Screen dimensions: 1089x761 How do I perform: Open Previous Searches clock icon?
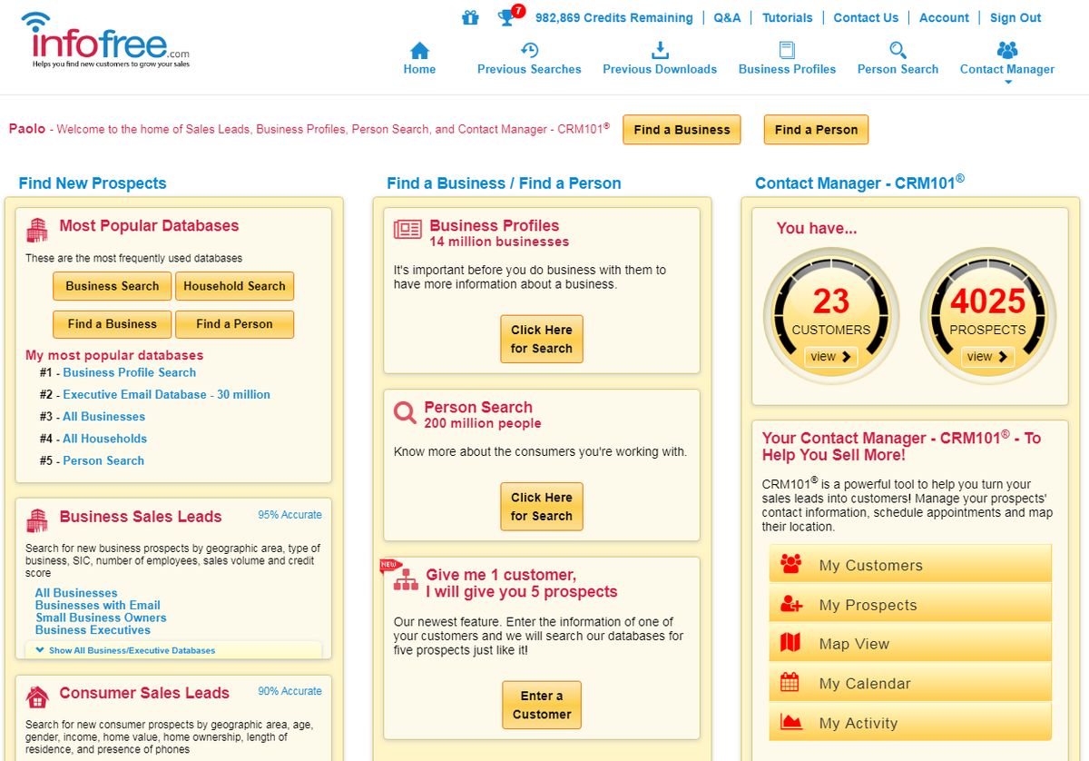tap(530, 50)
